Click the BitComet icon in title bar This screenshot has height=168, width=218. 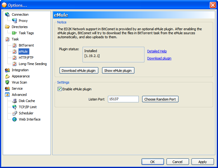click(4, 5)
